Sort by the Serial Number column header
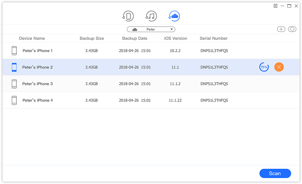The width and height of the screenshot is (302, 184). (214, 39)
